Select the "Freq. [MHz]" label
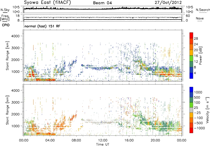 coord(5,18)
